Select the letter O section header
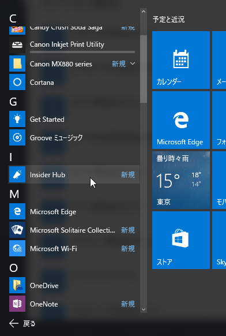Image resolution: width=226 pixels, height=336 pixels. click(13, 268)
